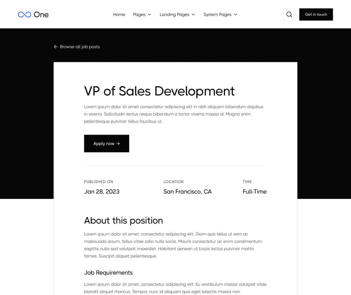Select the System Pages menu label

[x=217, y=15]
